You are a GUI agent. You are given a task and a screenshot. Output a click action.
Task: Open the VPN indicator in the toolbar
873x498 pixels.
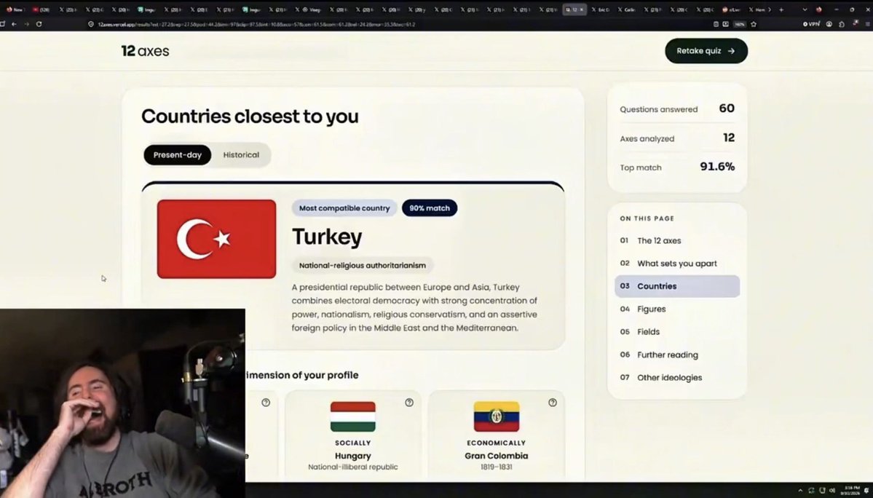click(811, 24)
